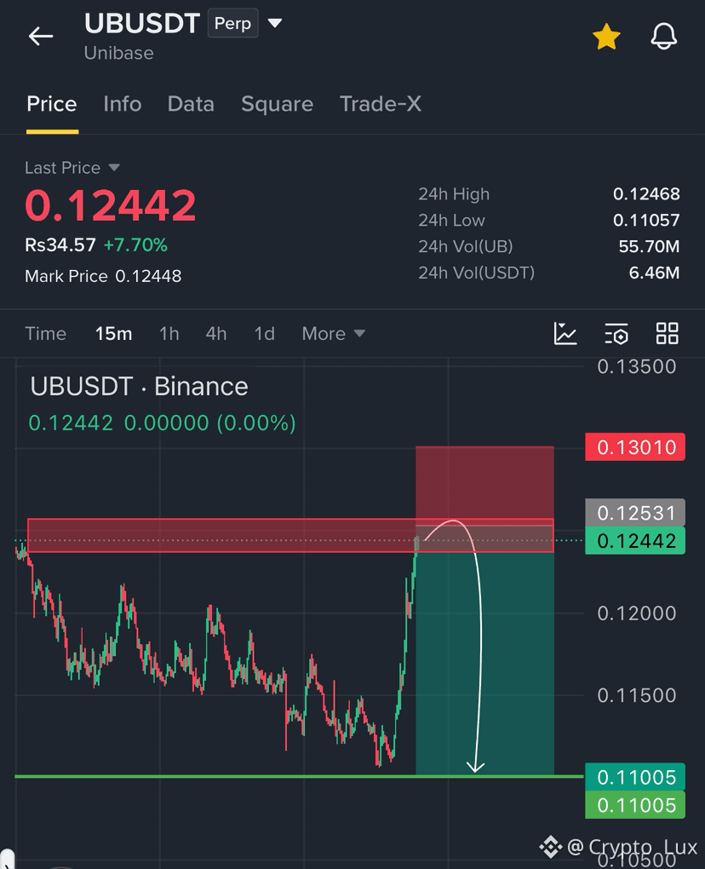Screen dimensions: 705x869
Task: Open the chart settings icon
Action: coord(616,334)
